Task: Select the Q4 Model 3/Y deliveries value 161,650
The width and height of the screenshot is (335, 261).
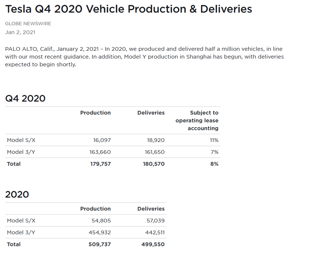Action: click(154, 152)
